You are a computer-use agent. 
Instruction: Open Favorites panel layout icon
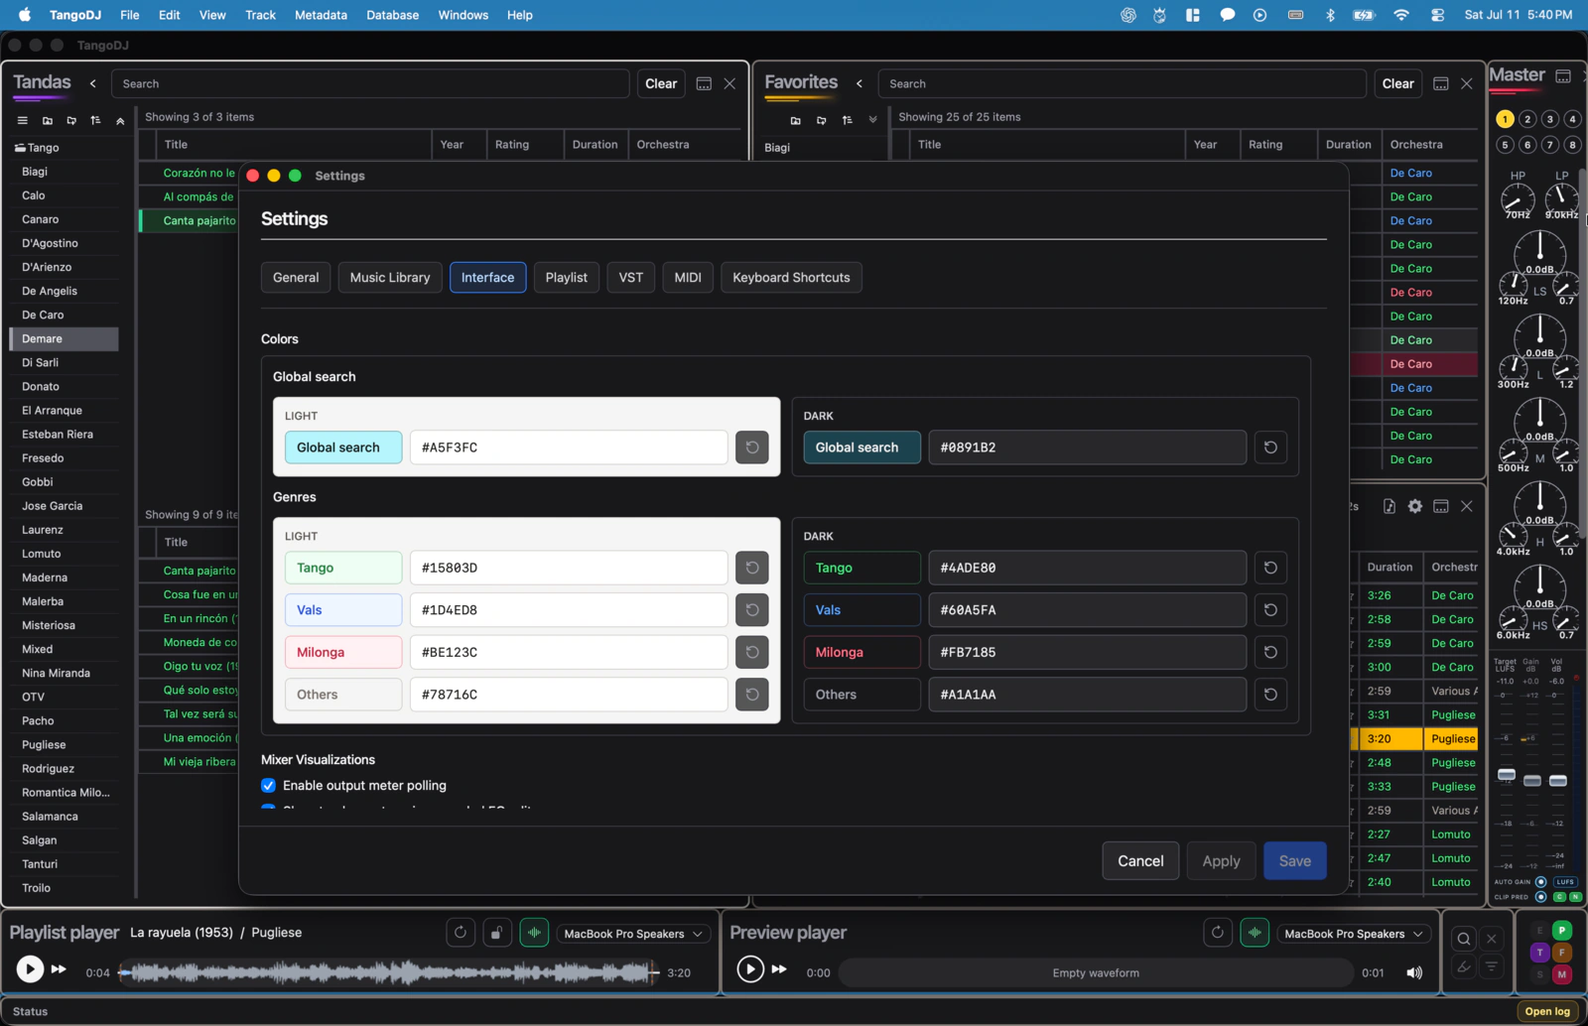click(1441, 83)
